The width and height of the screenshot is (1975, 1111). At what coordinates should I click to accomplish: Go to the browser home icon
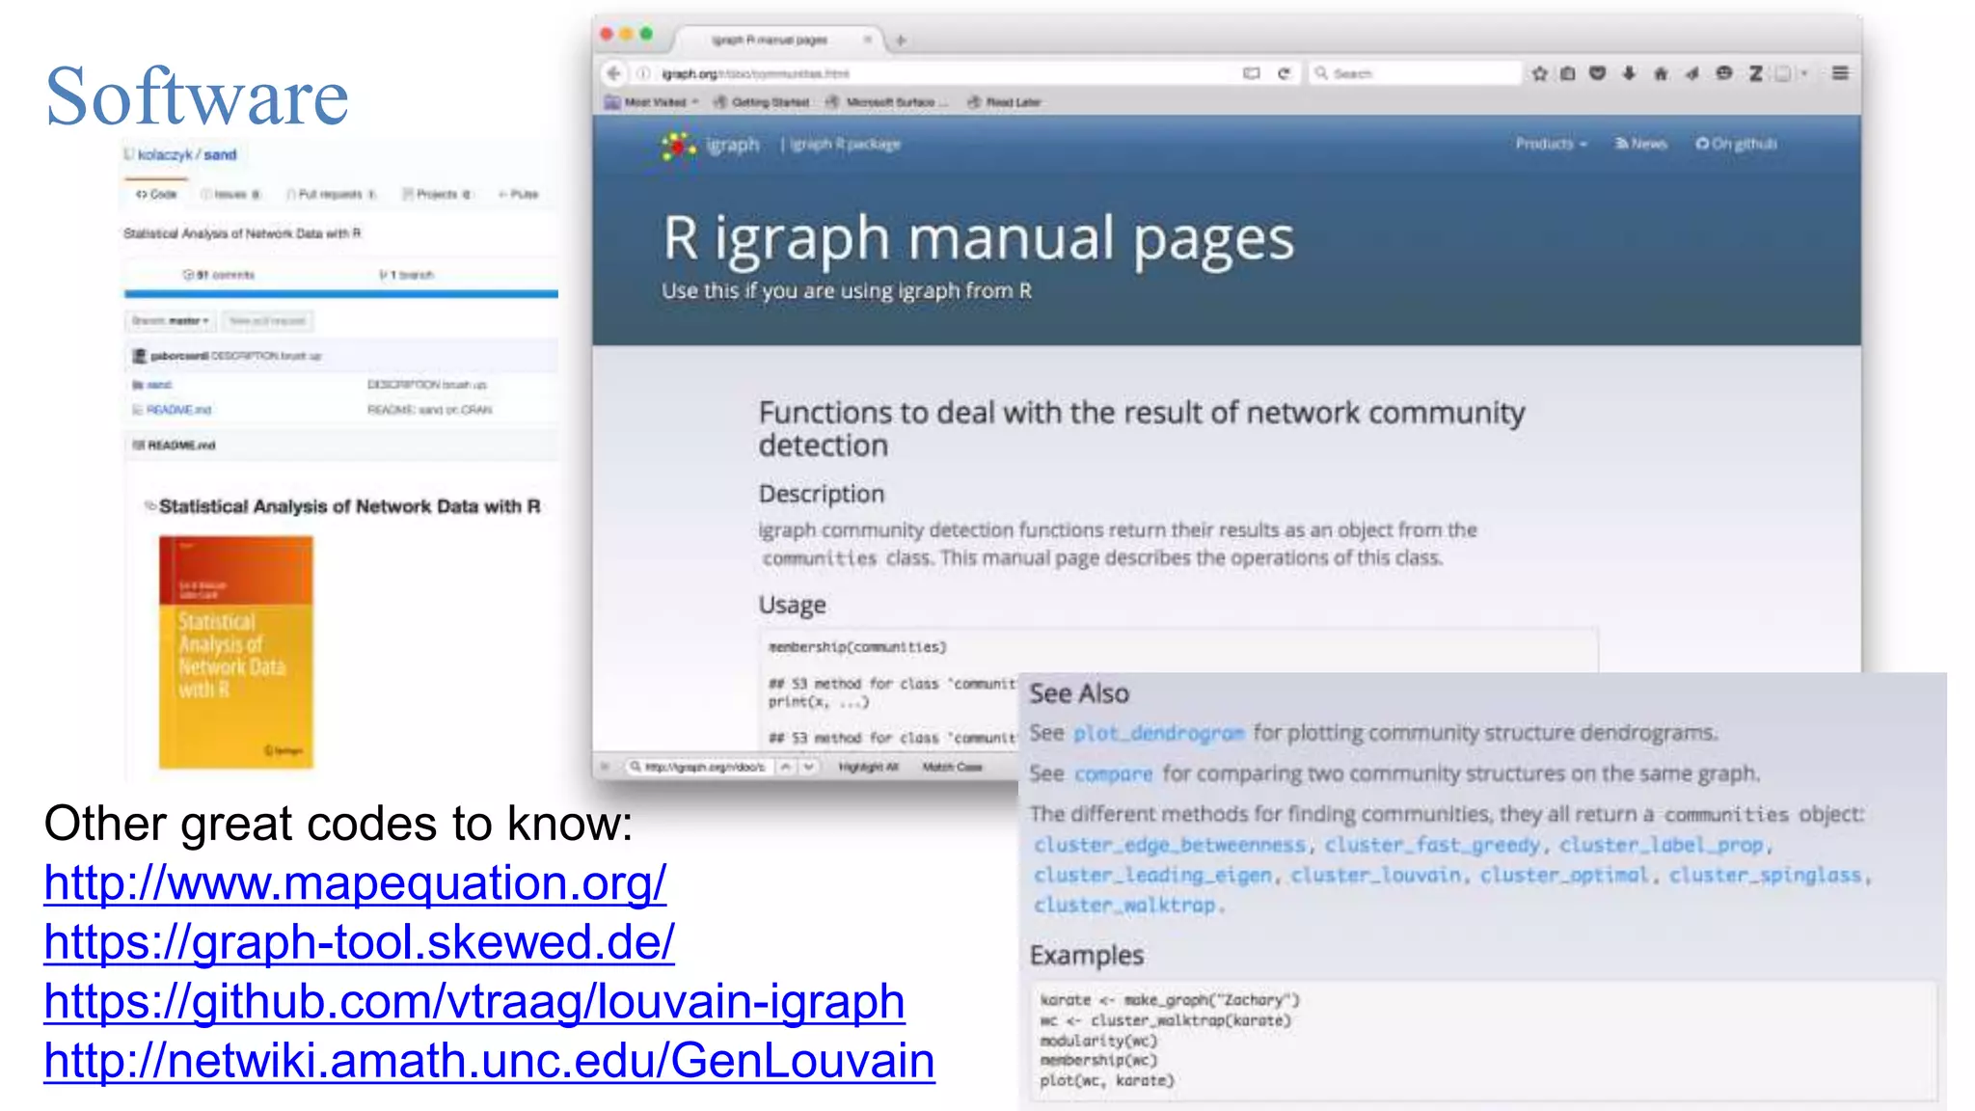click(x=1661, y=73)
